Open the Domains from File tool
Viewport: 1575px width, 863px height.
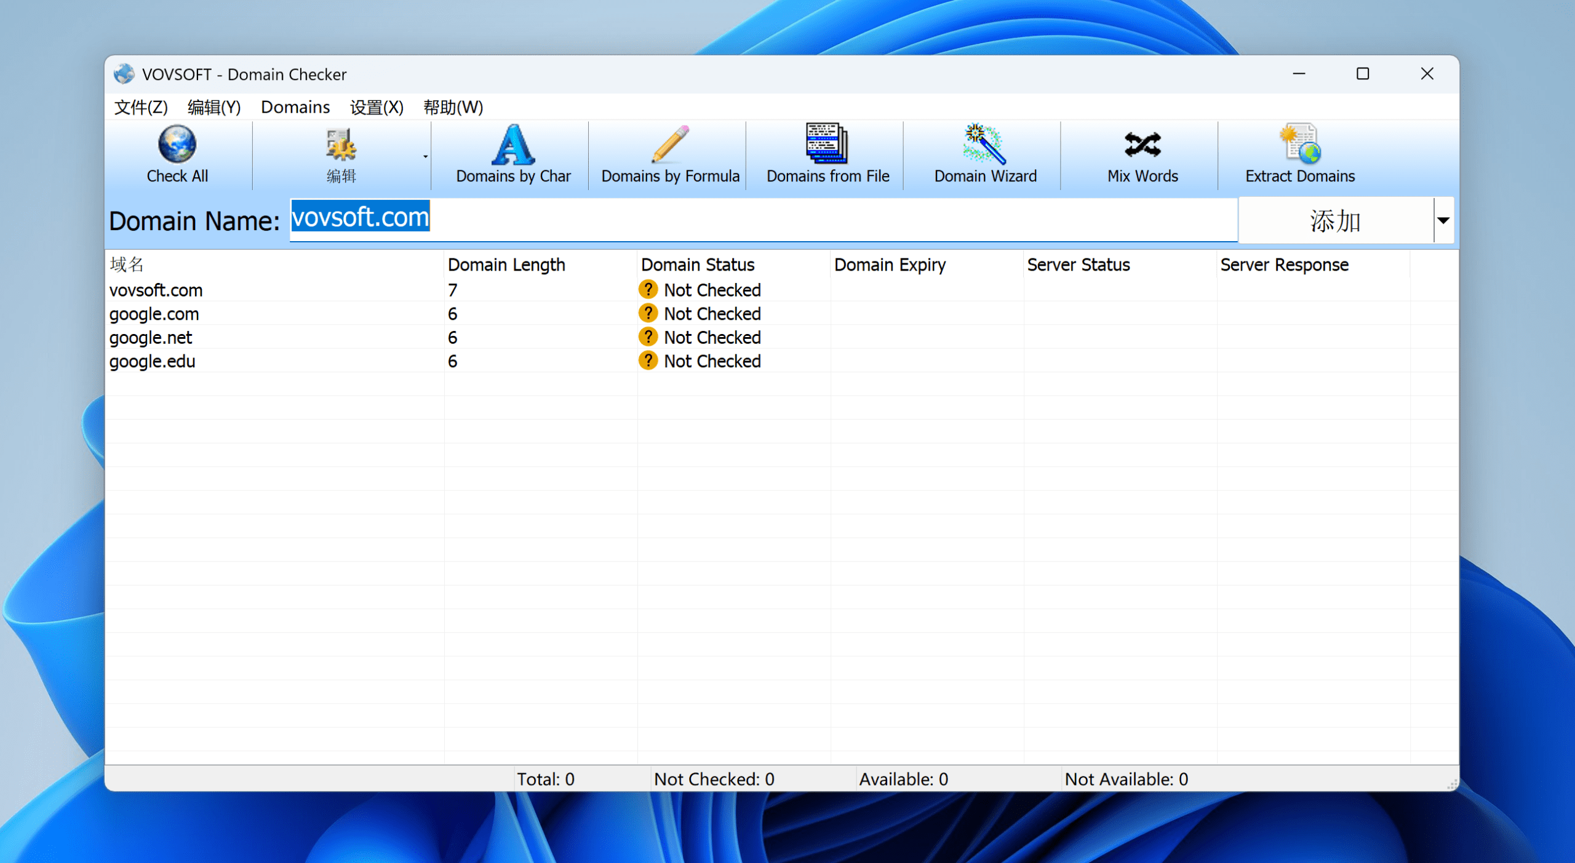click(x=827, y=155)
